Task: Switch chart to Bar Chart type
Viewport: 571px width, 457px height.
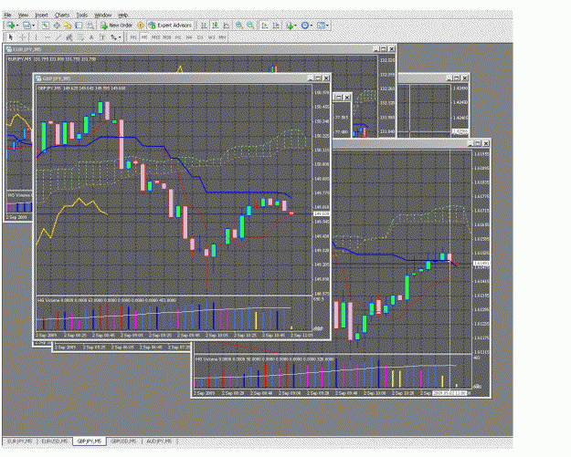Action: [205, 26]
